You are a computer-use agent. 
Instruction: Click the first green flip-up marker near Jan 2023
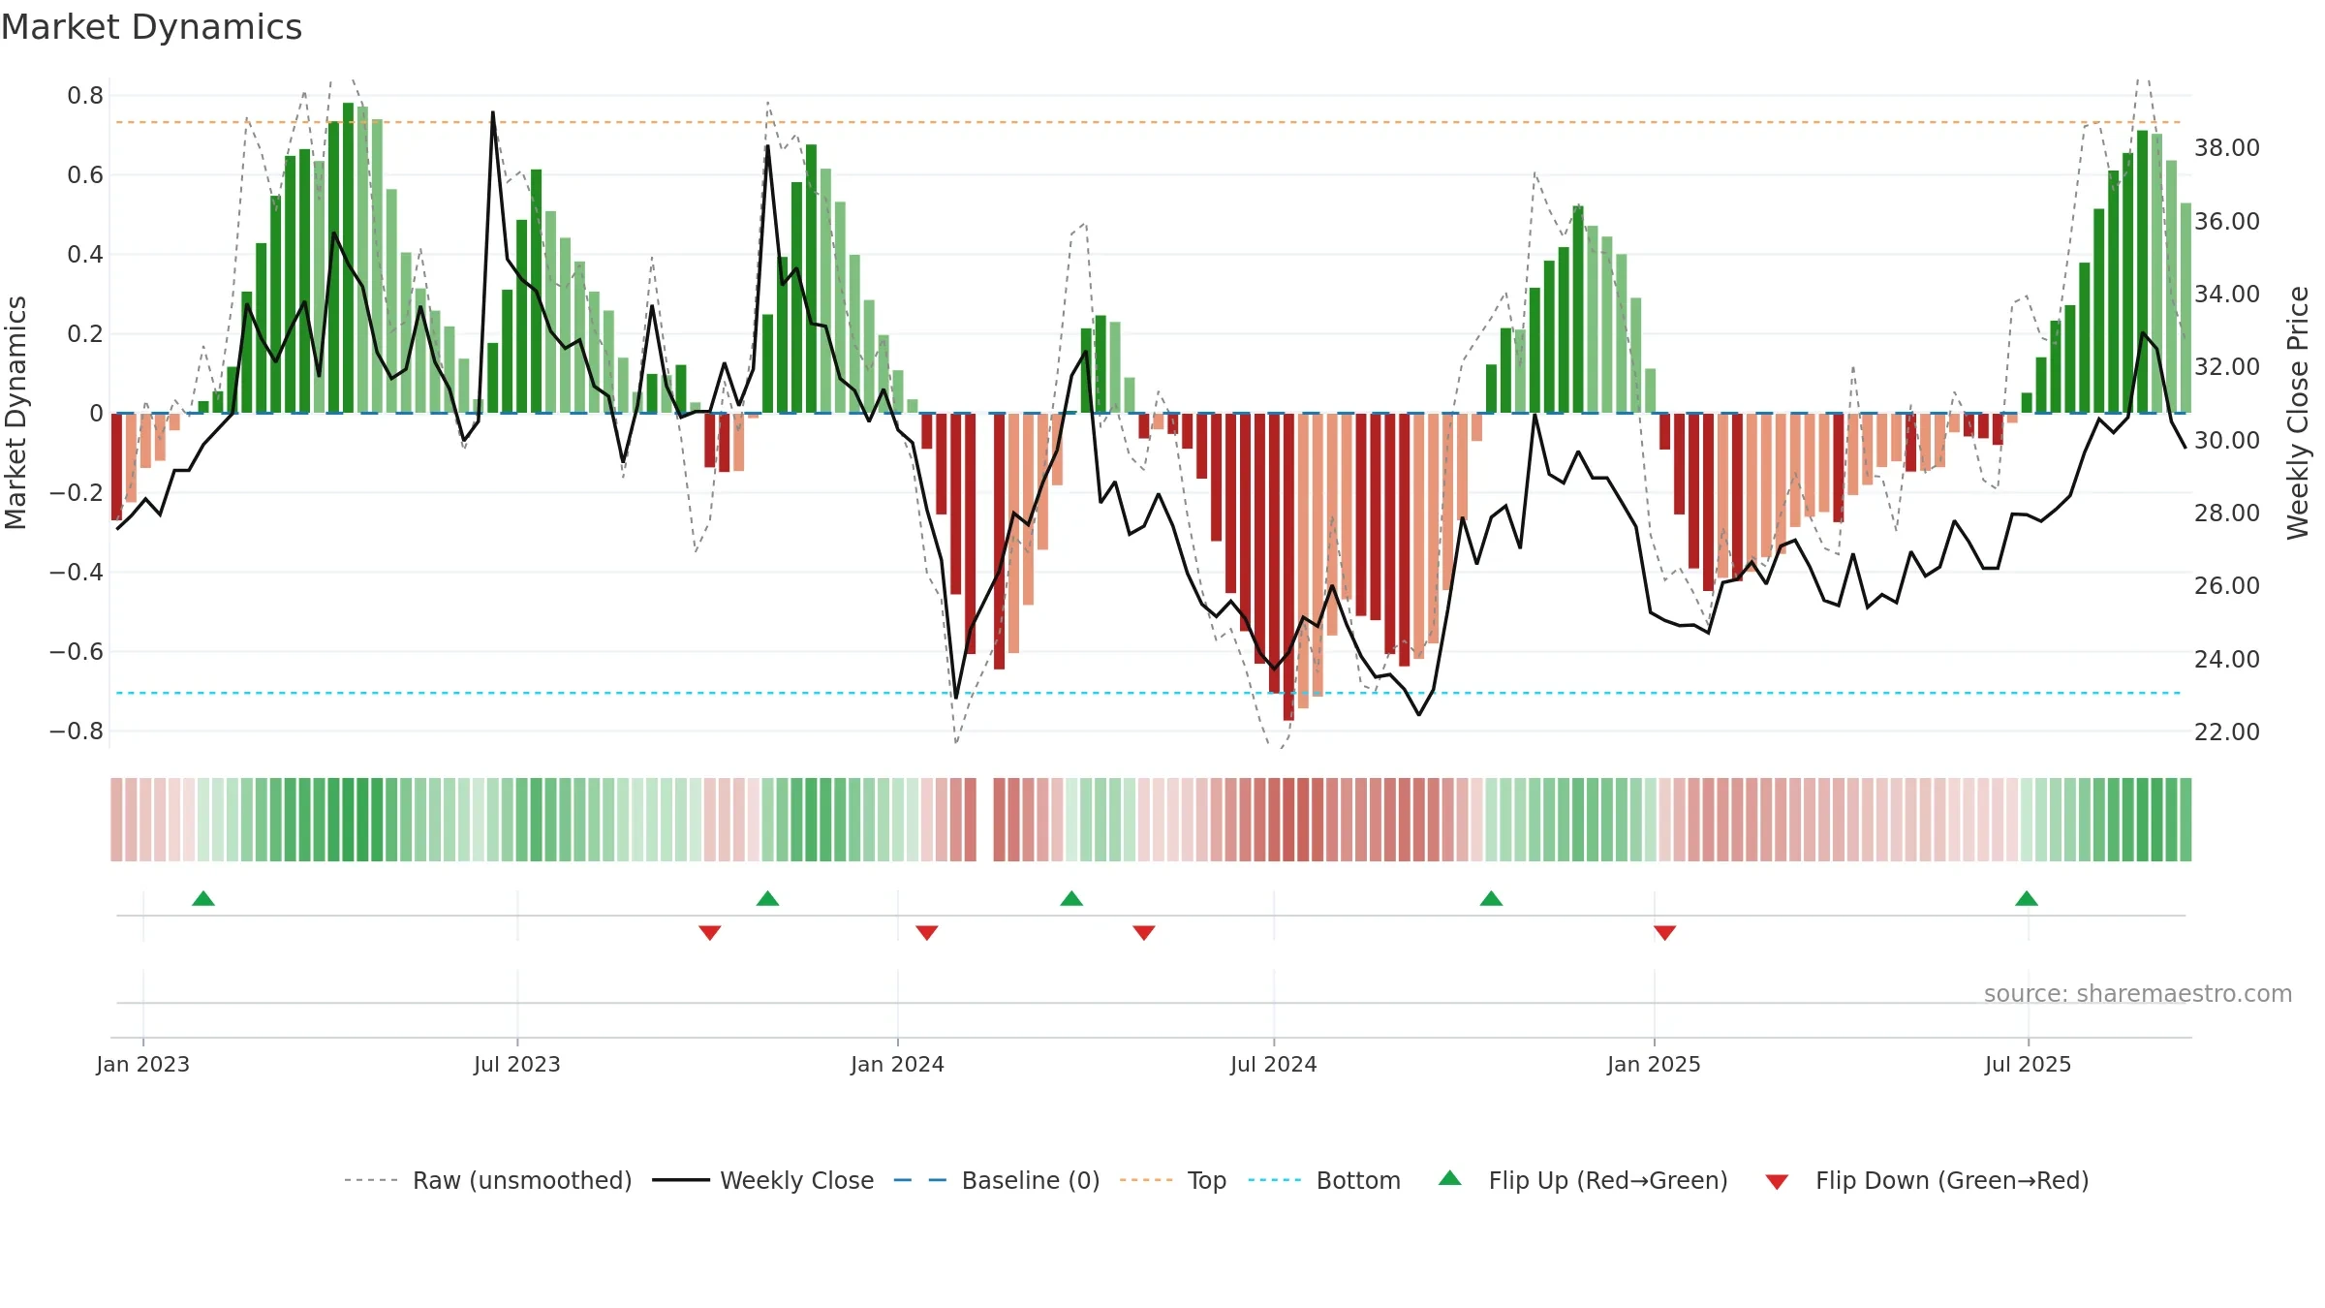(x=203, y=898)
